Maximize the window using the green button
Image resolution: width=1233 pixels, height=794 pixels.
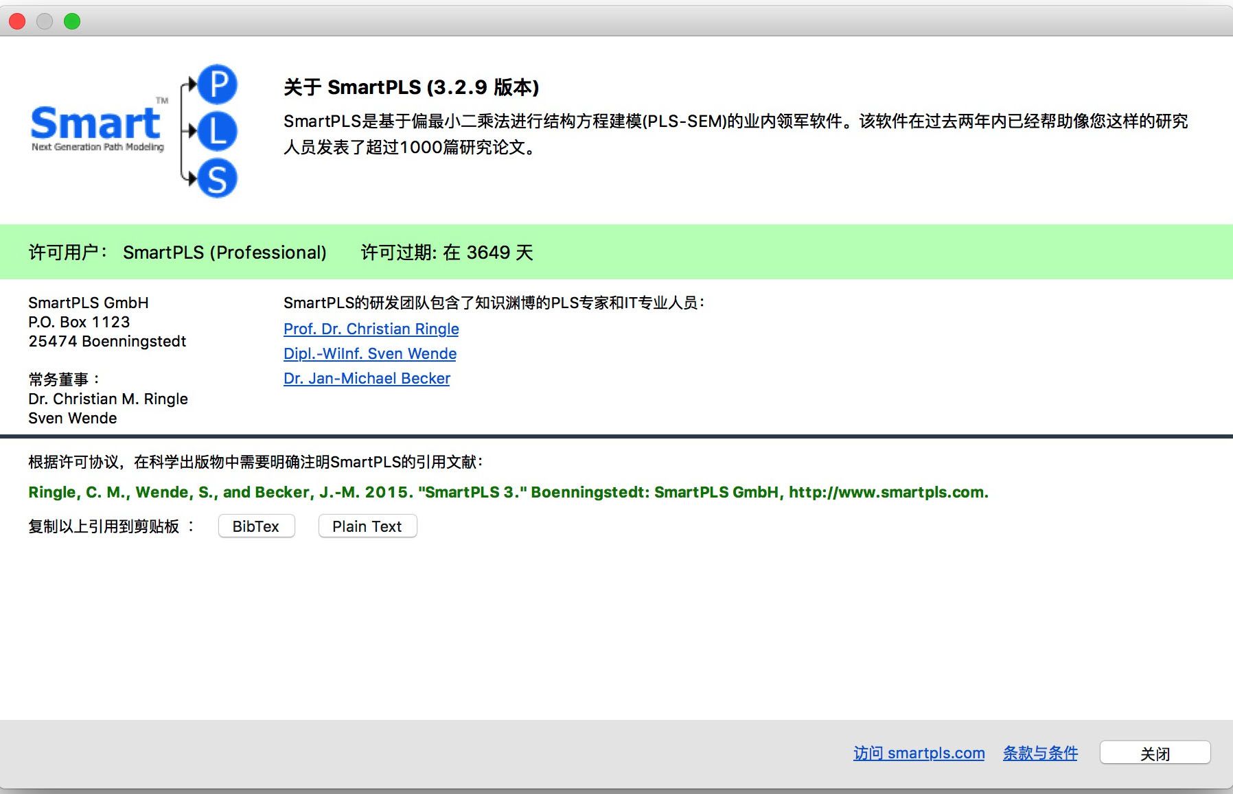pos(72,21)
